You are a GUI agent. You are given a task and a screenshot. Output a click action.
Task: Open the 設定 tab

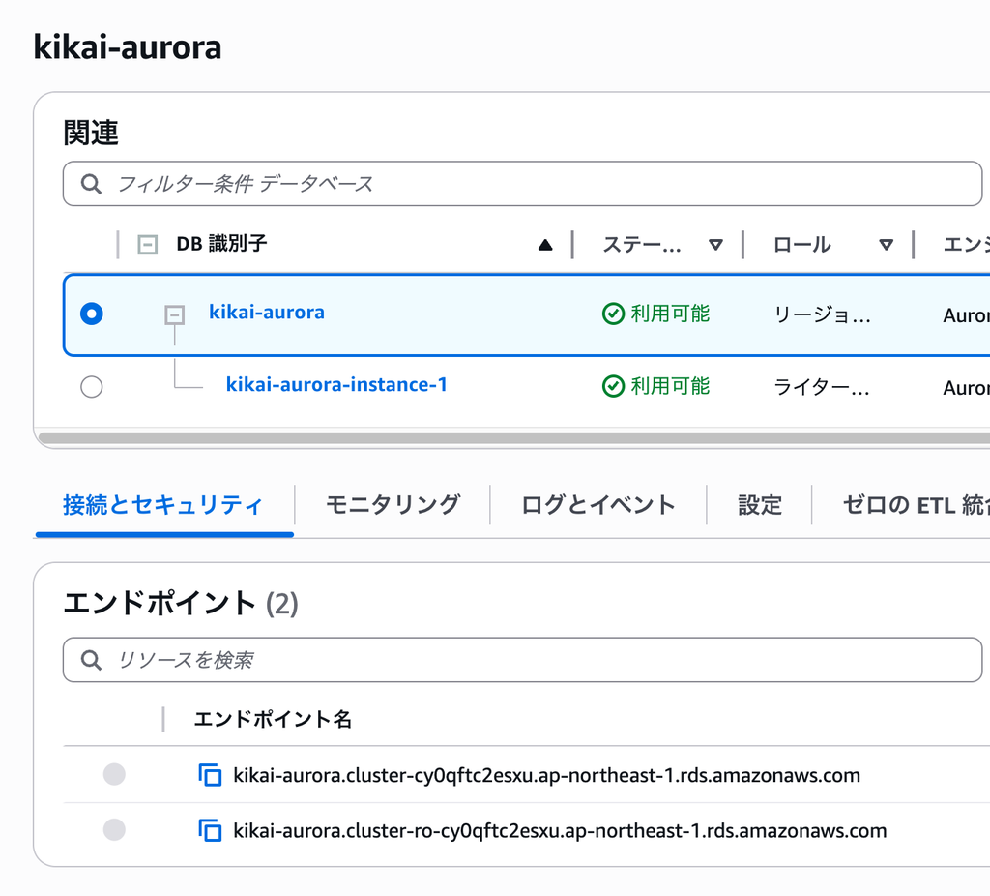(760, 505)
